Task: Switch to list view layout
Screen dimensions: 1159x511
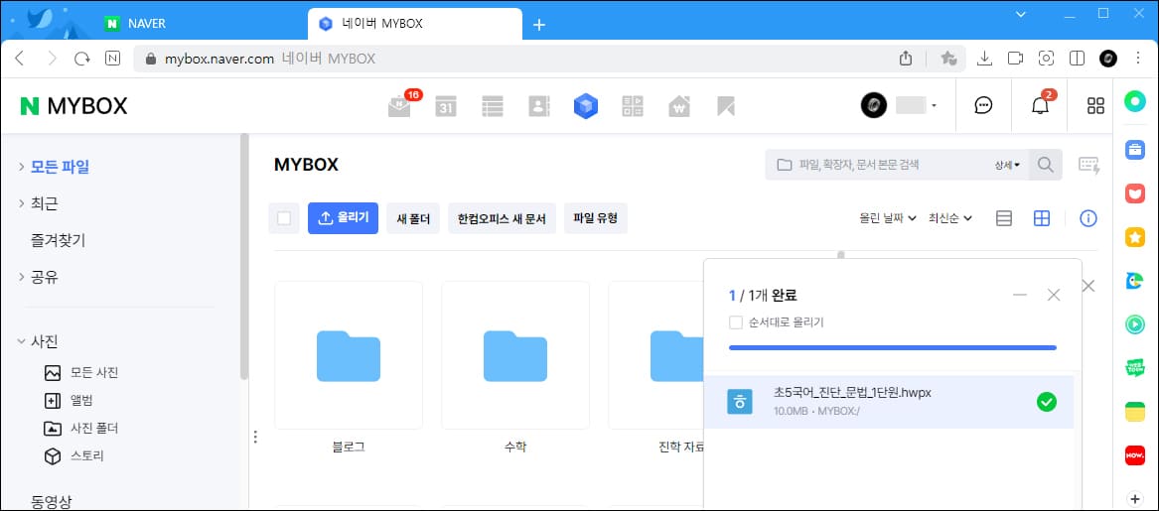Action: [x=1004, y=218]
